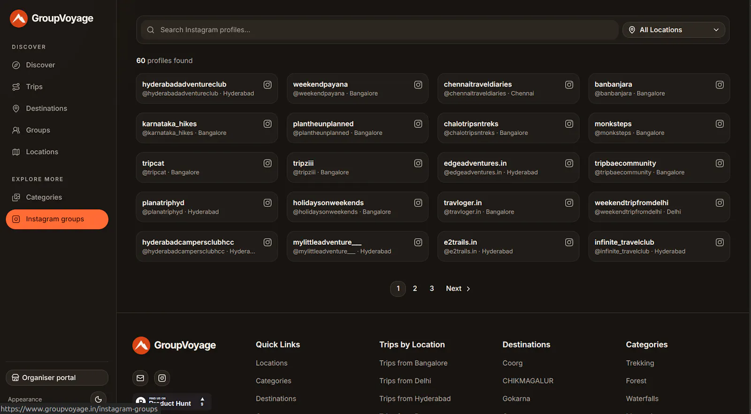This screenshot has width=751, height=414.
Task: Go to page 3 of results
Action: point(432,289)
